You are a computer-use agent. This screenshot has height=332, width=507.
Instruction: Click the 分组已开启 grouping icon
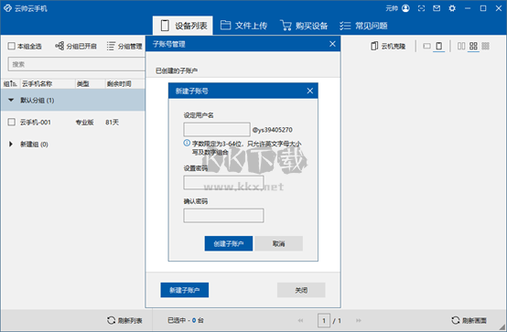pyautogui.click(x=59, y=46)
